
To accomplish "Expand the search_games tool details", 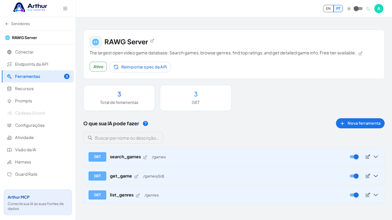I will point(376,157).
